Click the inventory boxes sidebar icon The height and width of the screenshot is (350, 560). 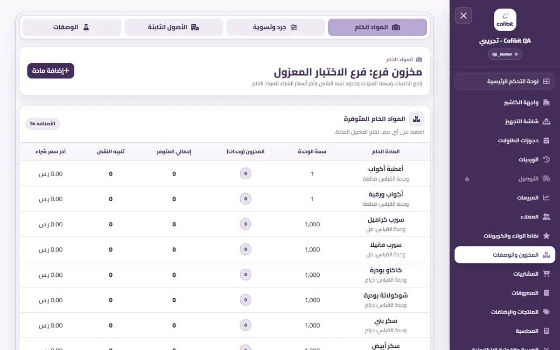pyautogui.click(x=546, y=255)
